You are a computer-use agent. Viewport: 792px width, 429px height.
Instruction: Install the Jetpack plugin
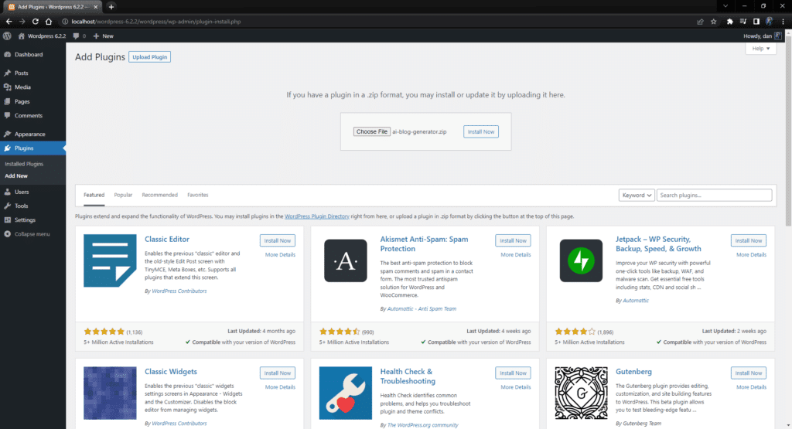[x=748, y=240]
